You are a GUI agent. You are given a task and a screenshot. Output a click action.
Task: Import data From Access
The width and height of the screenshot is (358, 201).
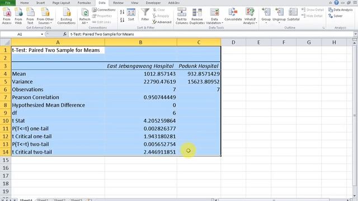[7, 16]
